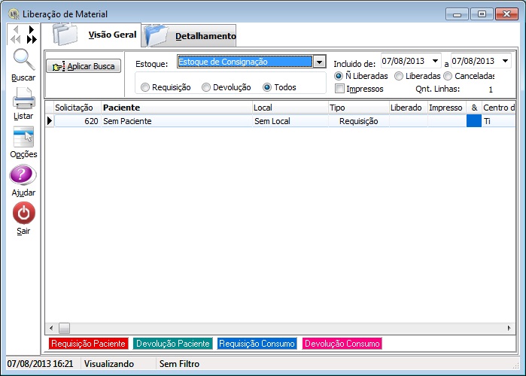526x376 pixels.
Task: Enable the Impressos checkbox
Action: [340, 89]
